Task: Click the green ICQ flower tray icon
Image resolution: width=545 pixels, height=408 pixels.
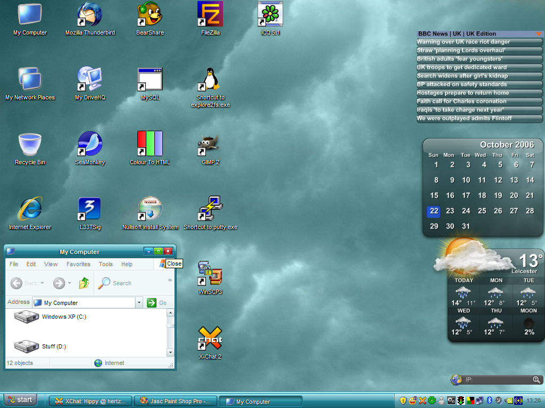Action: (x=432, y=401)
